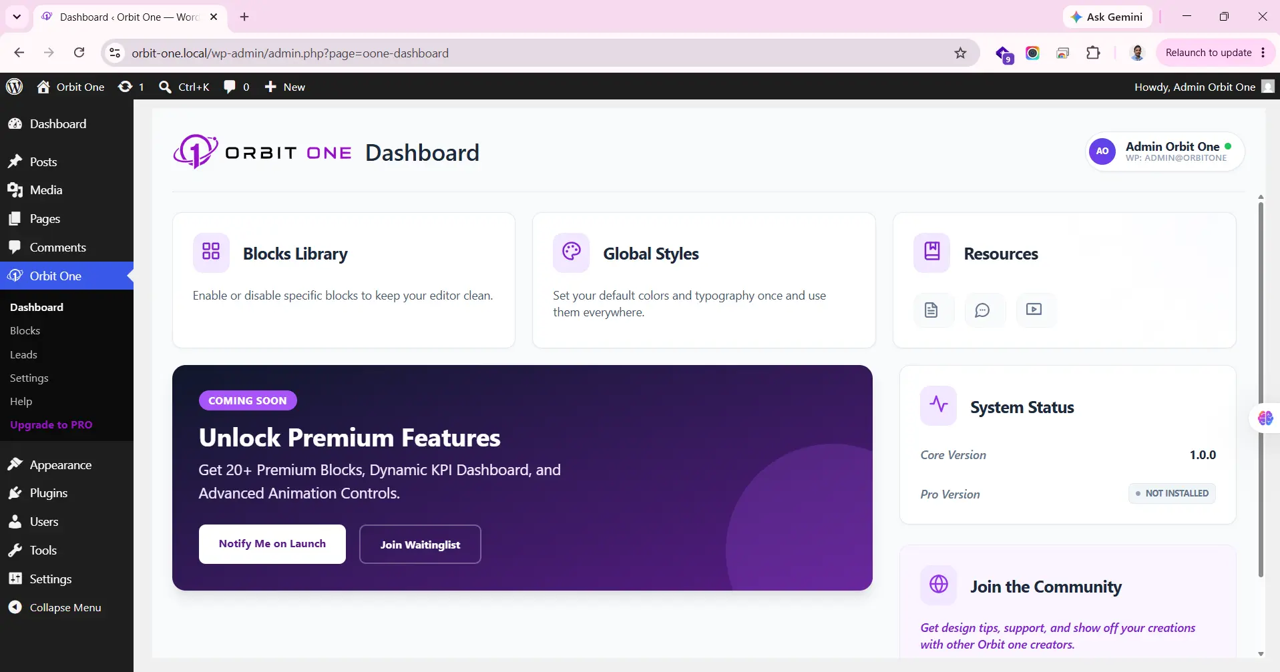
Task: Open the Ctrl+K search command
Action: point(184,87)
